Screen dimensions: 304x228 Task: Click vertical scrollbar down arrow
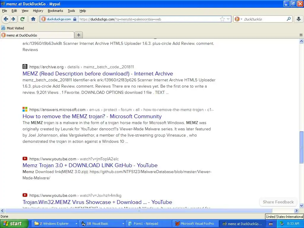301,205
